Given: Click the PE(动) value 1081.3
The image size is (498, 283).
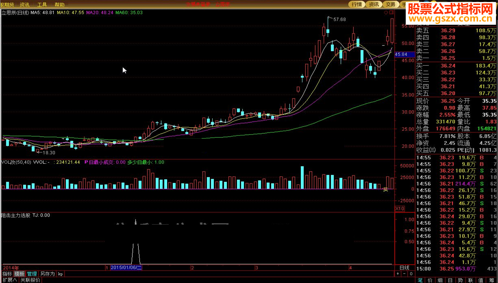Looking at the screenshot, I should [x=488, y=150].
